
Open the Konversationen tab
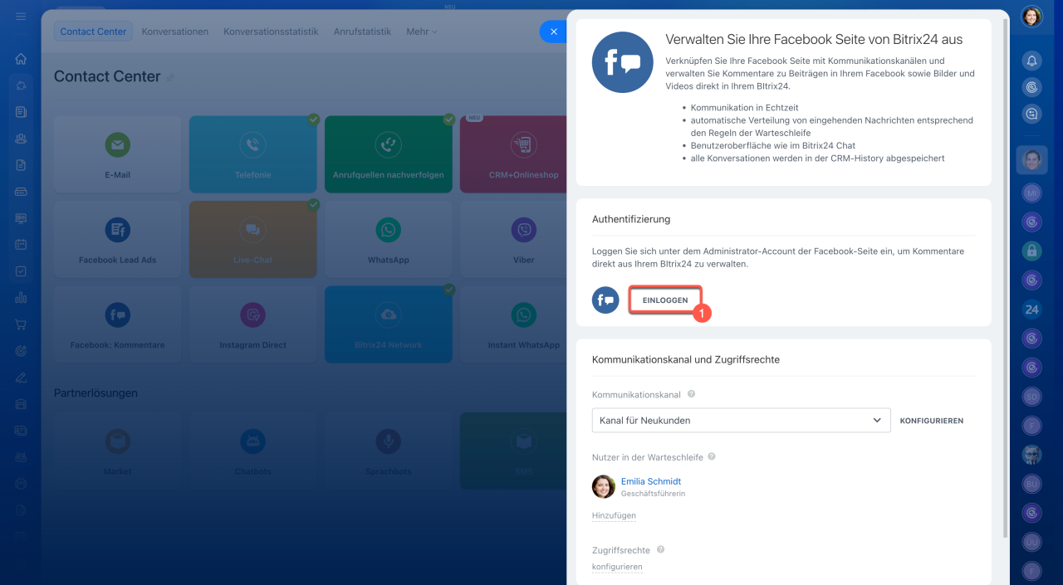tap(174, 32)
